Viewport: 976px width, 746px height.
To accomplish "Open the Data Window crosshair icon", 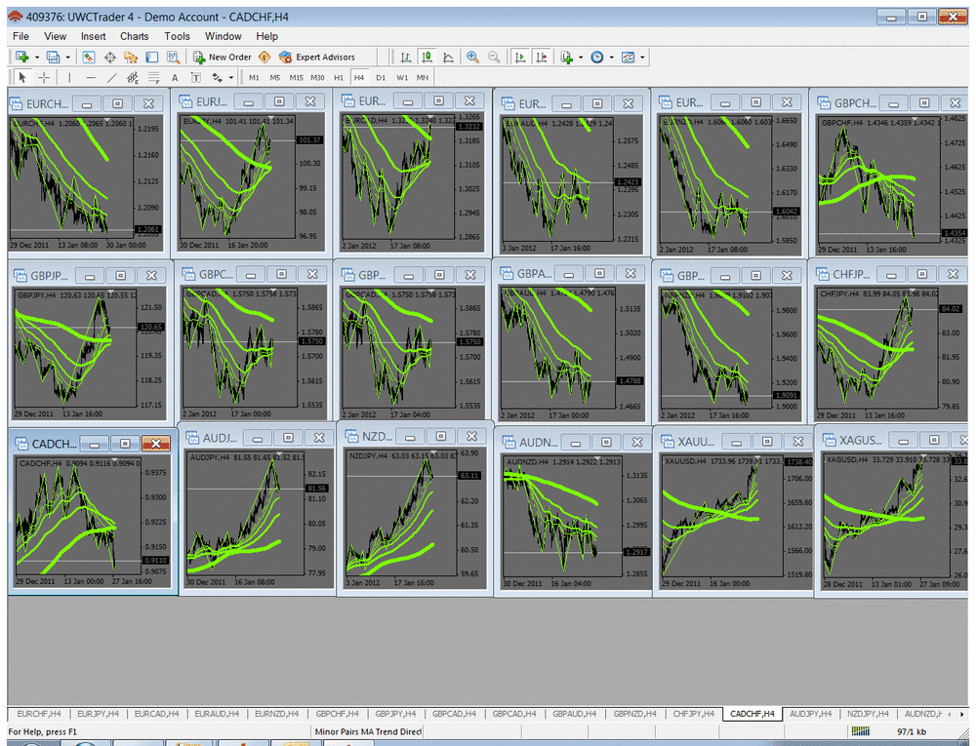I will 110,58.
